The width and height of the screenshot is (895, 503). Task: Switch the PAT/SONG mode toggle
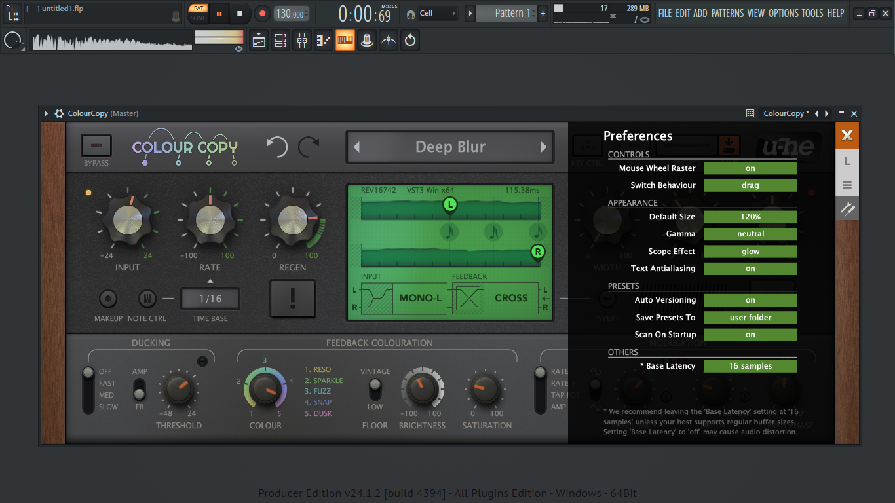(198, 13)
